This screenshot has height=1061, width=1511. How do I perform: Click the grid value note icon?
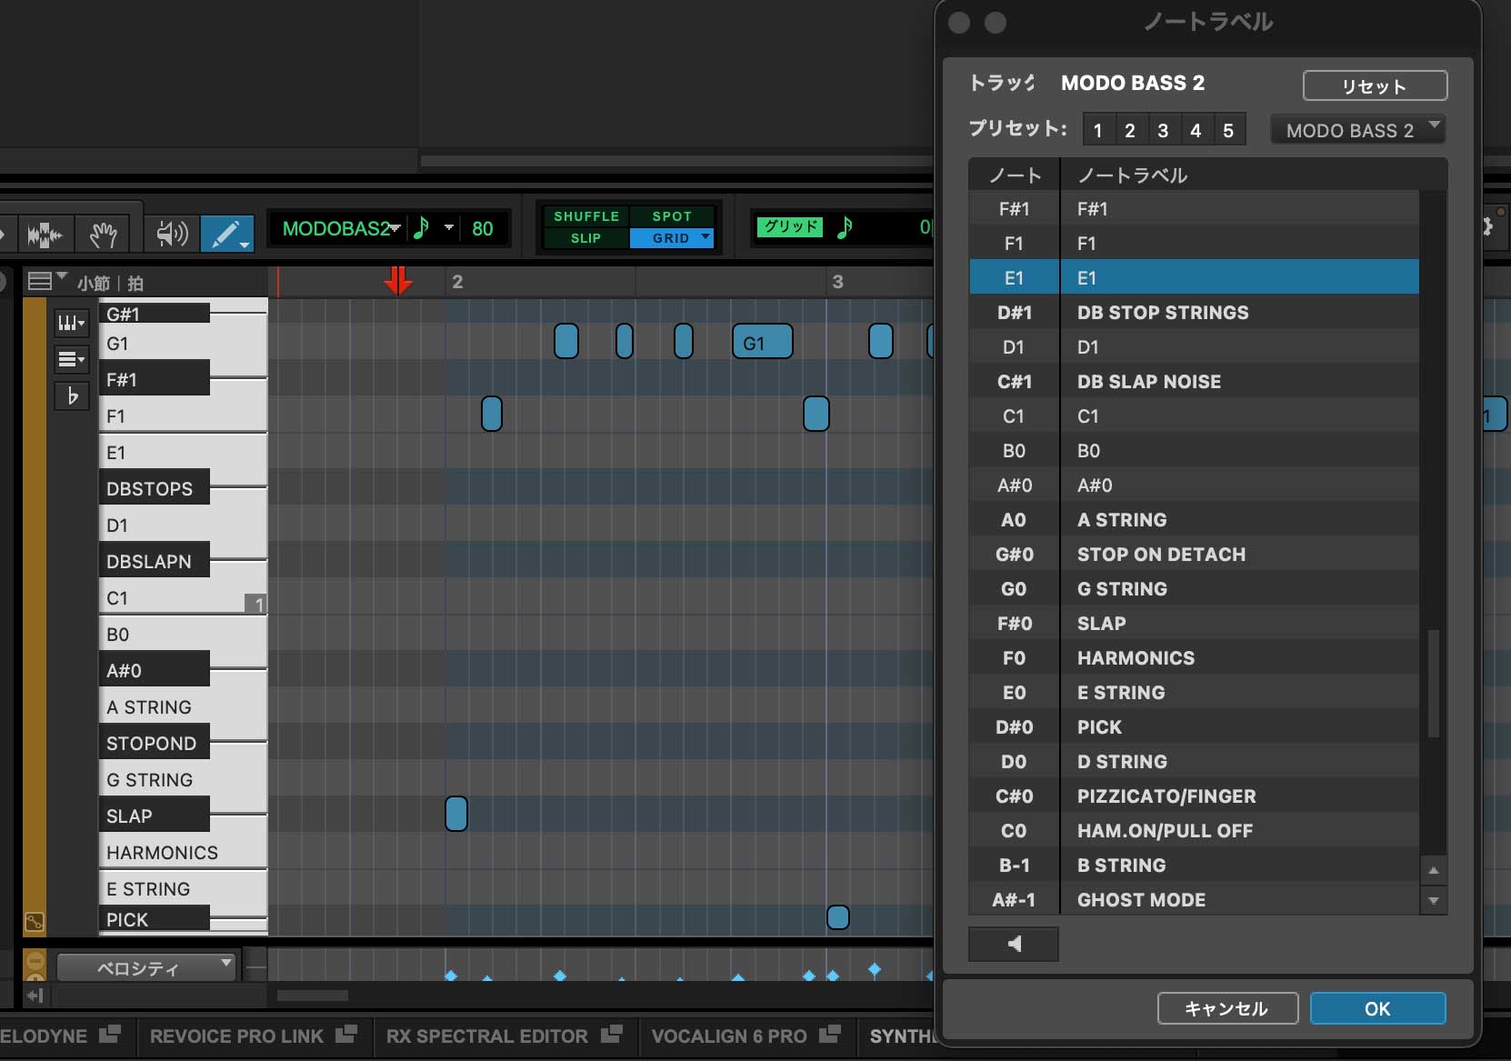[x=845, y=227]
